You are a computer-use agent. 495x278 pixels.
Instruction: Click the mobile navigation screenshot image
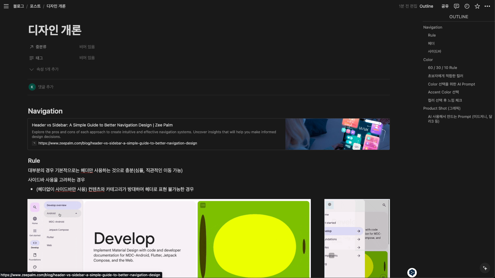tap(357, 238)
